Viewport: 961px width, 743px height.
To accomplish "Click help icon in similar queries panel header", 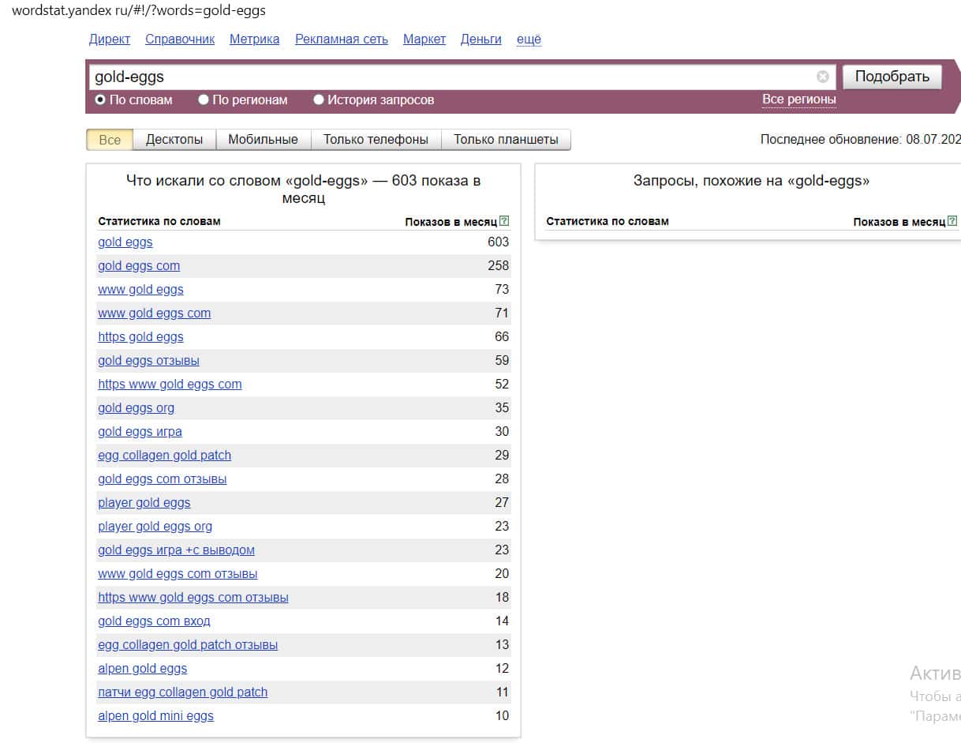I will point(952,222).
